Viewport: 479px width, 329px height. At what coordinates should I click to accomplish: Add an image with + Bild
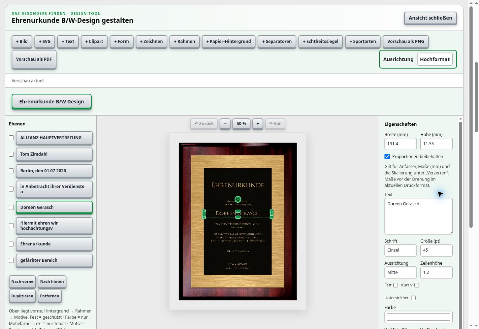22,42
